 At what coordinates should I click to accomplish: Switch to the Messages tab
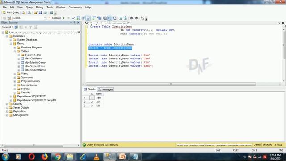click(105, 89)
